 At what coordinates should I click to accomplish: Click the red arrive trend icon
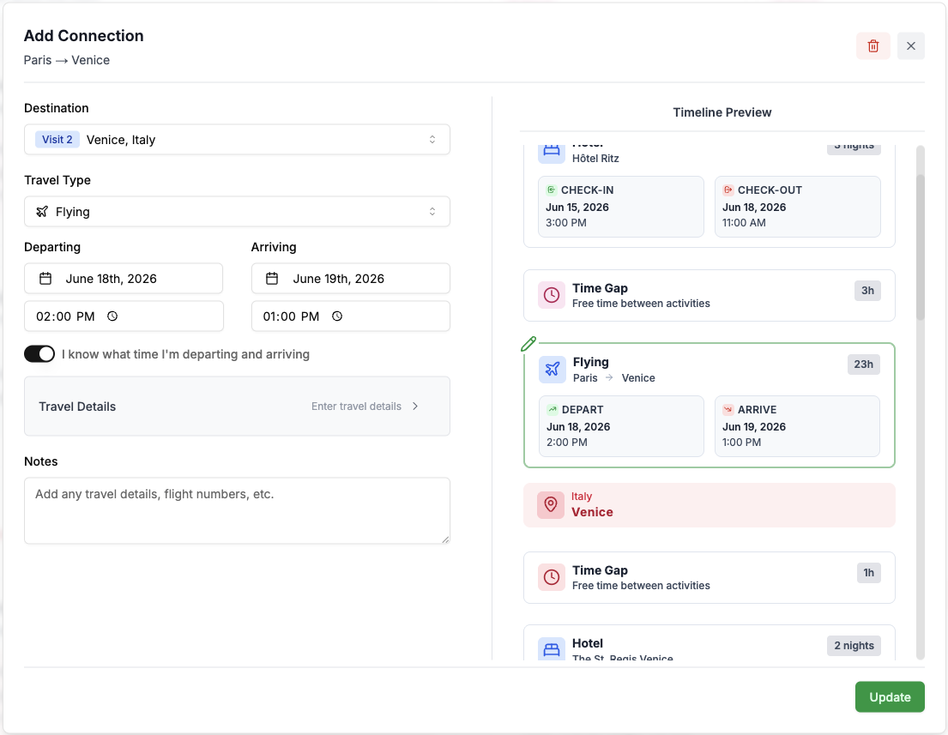(x=728, y=409)
